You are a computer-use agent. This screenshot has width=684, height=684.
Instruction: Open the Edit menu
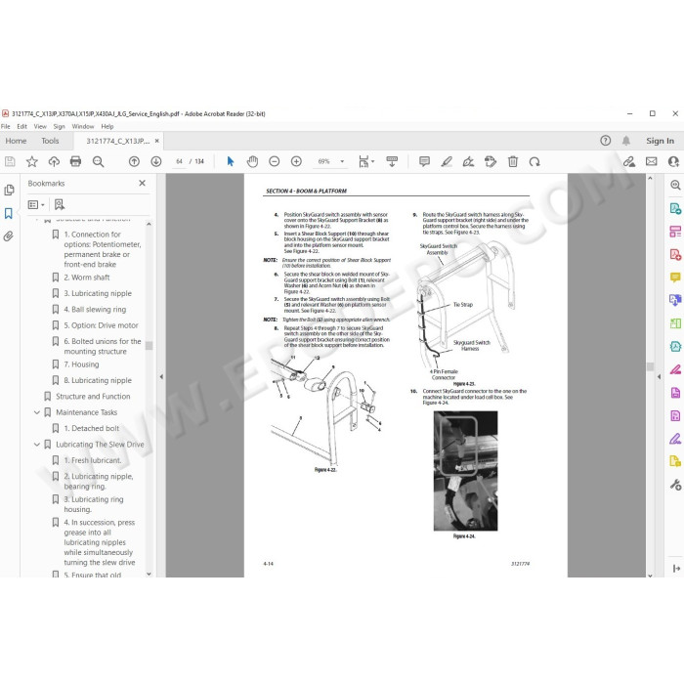(21, 126)
